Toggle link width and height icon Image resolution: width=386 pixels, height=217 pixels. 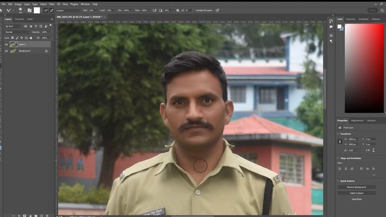pyautogui.click(x=340, y=142)
